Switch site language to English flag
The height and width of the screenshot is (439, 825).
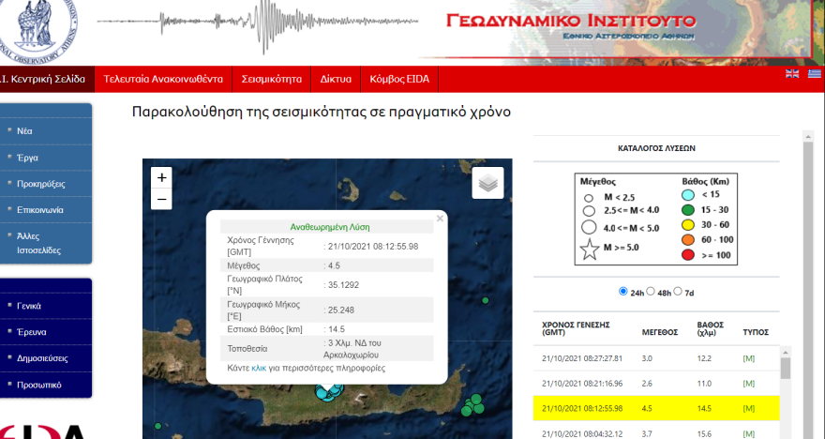(x=792, y=74)
